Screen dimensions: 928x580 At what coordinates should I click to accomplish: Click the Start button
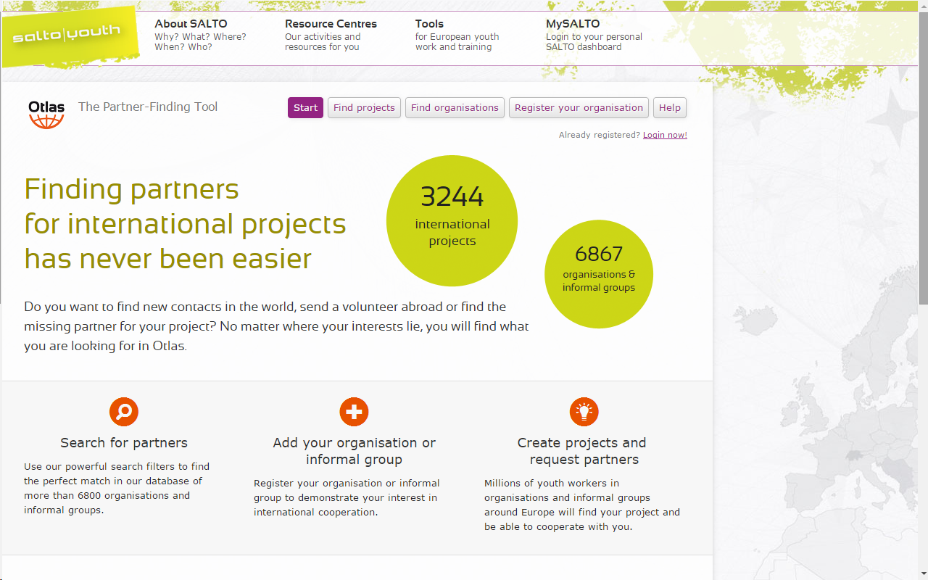click(304, 107)
